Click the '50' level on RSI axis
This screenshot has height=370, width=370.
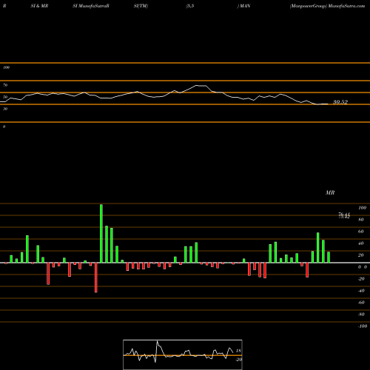[5, 97]
